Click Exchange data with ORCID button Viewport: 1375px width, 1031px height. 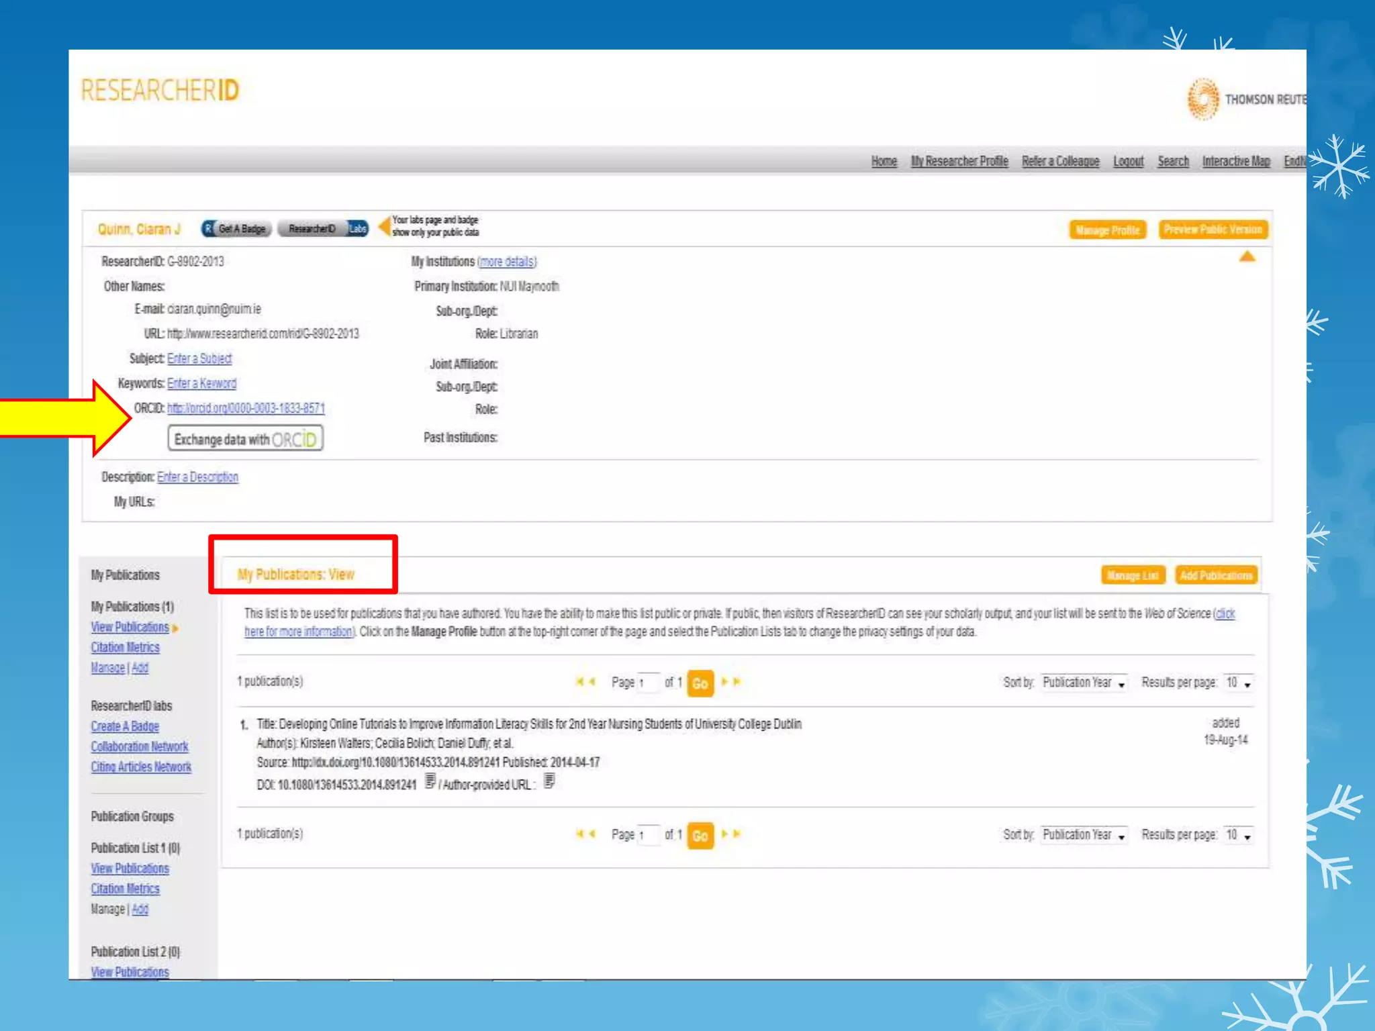tap(245, 439)
